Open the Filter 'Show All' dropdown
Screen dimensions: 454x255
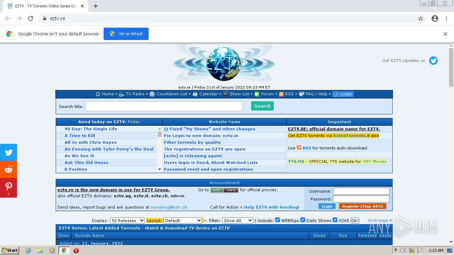click(237, 220)
